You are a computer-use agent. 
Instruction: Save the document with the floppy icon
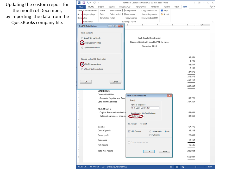click(84, 3)
